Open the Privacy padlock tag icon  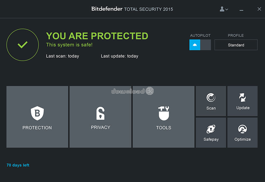[101, 113]
